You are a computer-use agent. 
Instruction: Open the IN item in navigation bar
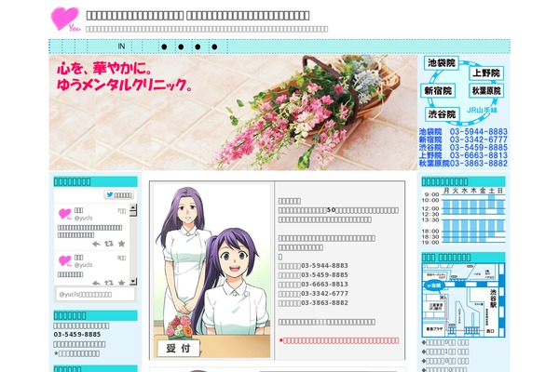[121, 46]
